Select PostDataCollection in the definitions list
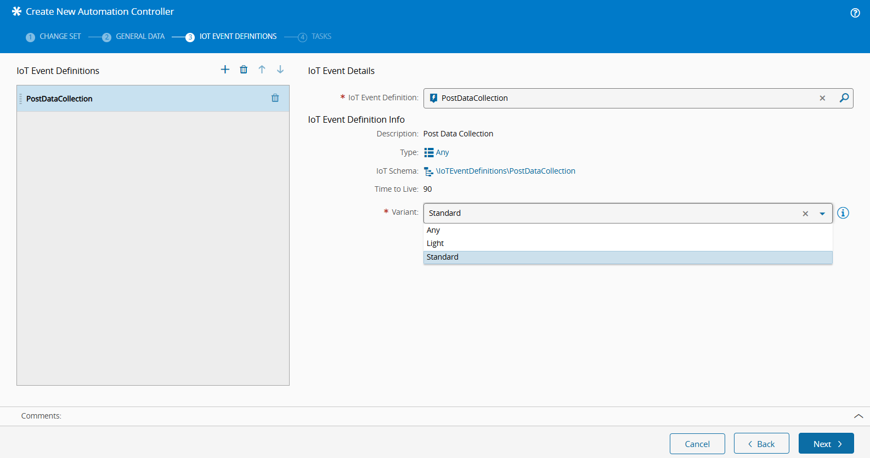Viewport: 870px width, 458px height. pos(59,99)
